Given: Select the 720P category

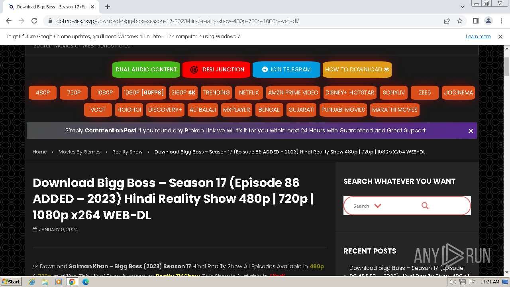Looking at the screenshot, I should (74, 92).
